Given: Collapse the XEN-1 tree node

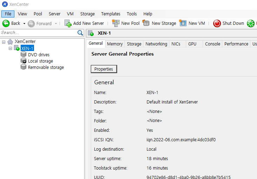Looking at the screenshot, I should 10,49.
